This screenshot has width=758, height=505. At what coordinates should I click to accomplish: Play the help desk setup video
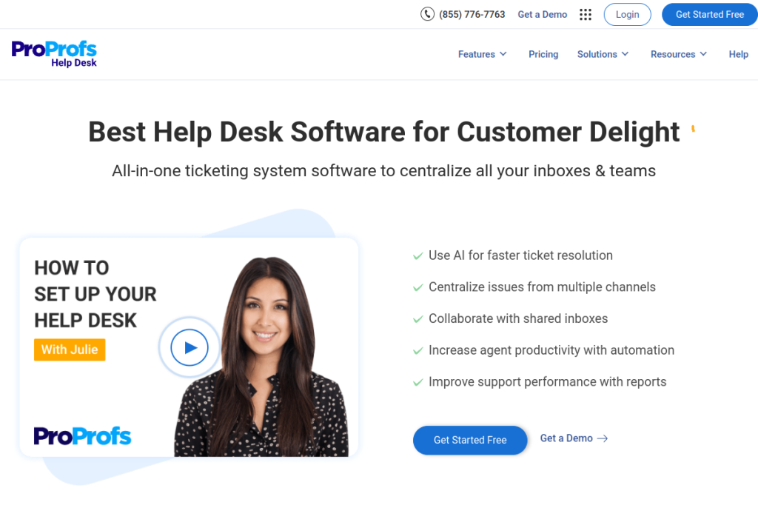189,347
